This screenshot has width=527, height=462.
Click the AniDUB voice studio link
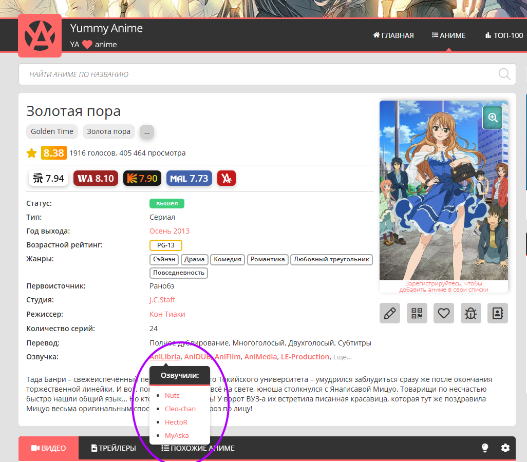(197, 357)
